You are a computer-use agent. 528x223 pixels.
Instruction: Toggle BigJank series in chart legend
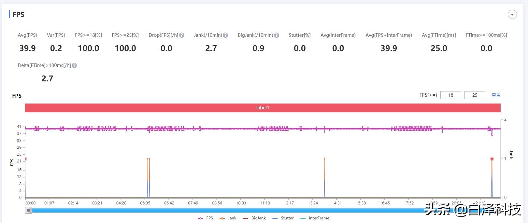coord(254,218)
